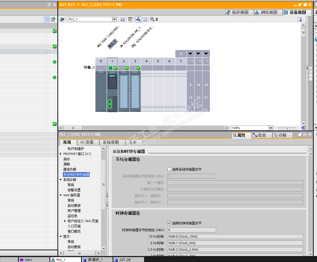Click the table view icon in left panel toolbar
317x262 pixels.
(47, 19)
